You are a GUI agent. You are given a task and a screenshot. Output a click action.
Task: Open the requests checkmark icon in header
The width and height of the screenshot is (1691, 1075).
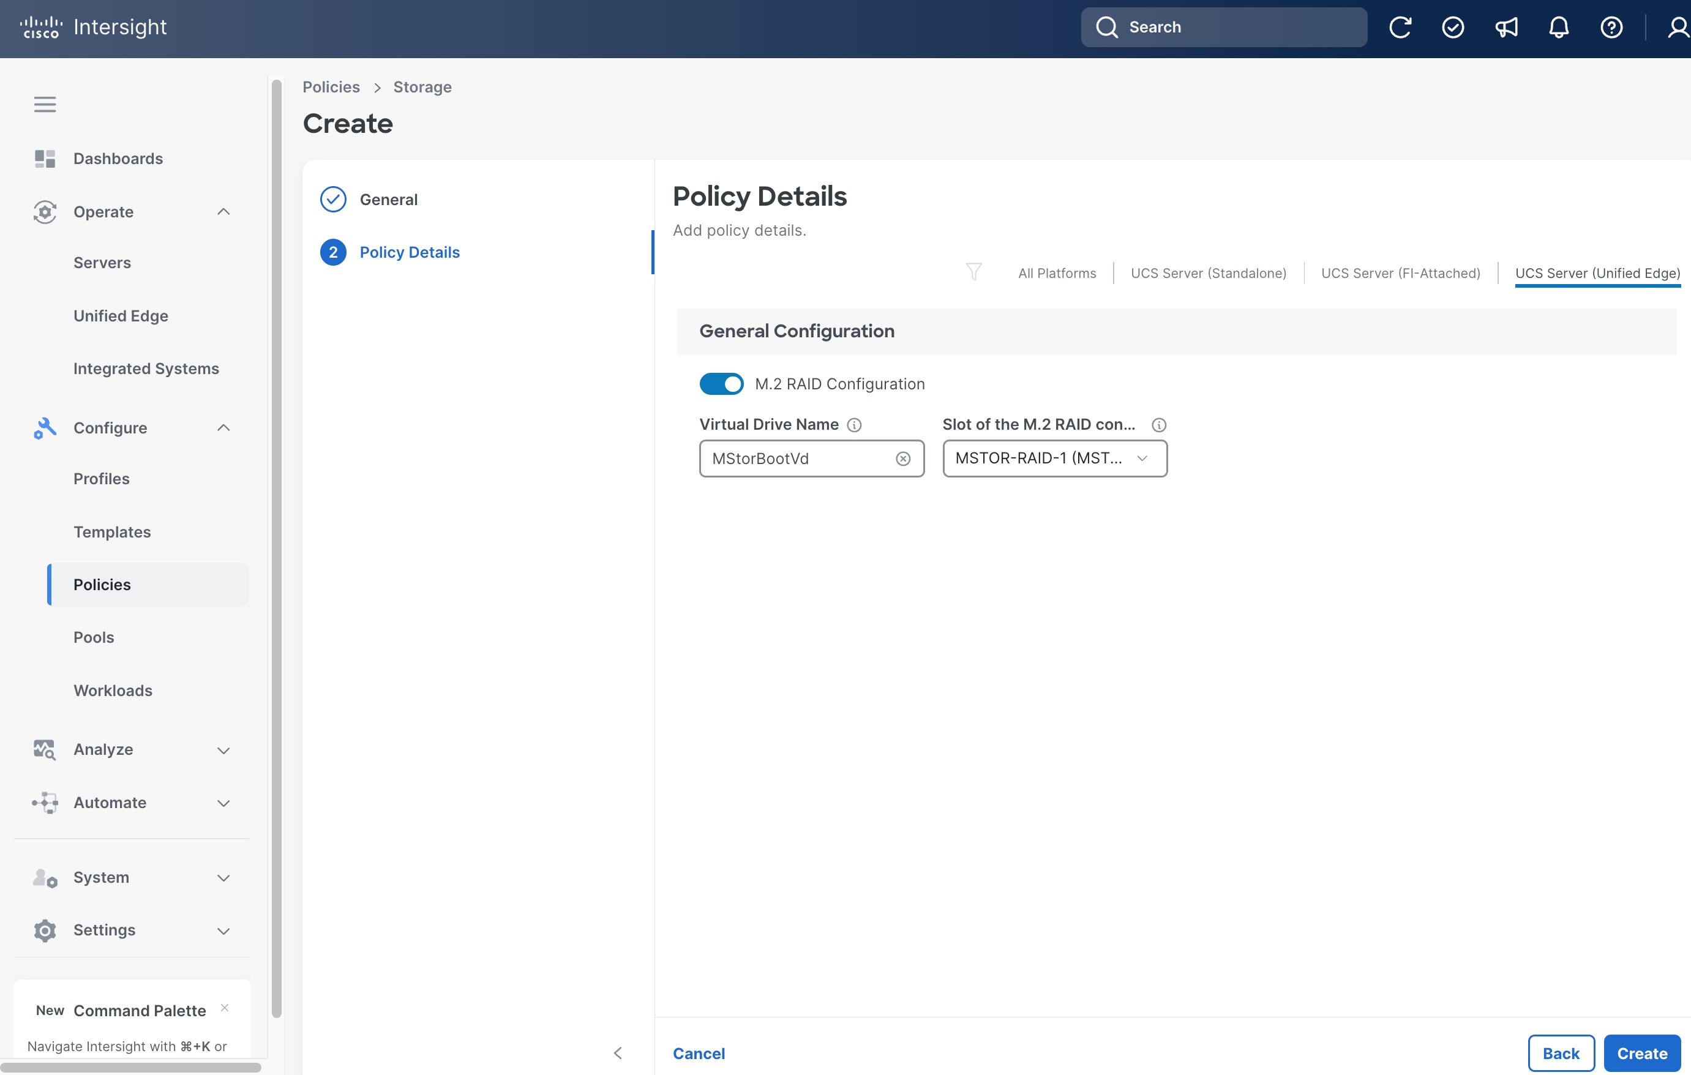tap(1452, 28)
